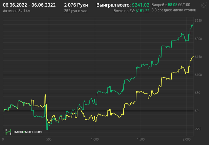Open the gear settings icon
The width and height of the screenshot is (209, 145).
click(203, 6)
